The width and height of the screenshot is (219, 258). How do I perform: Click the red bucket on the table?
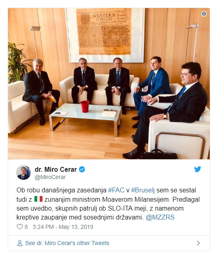pos(85,107)
